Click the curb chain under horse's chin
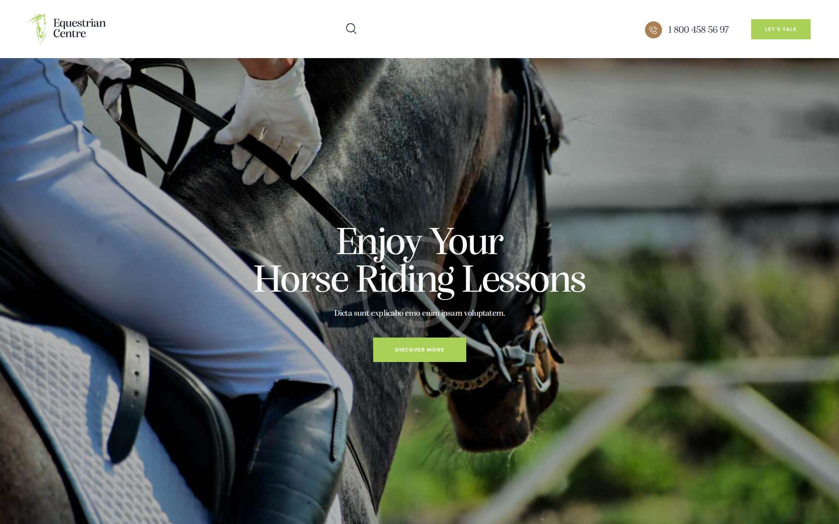Viewport: 839px width, 524px height. pos(468,379)
